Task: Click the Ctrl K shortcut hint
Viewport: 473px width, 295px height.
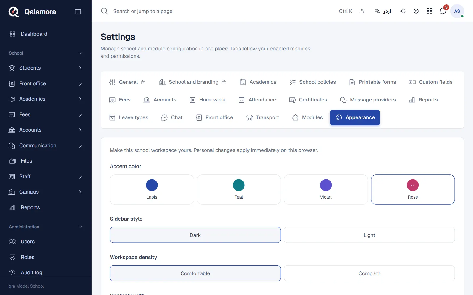Action: [x=345, y=11]
